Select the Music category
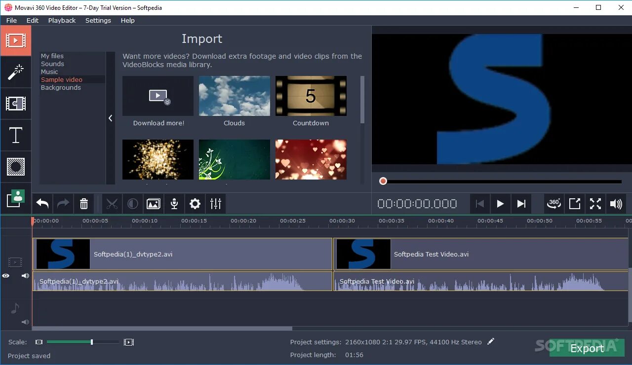This screenshot has height=365, width=632. point(49,72)
